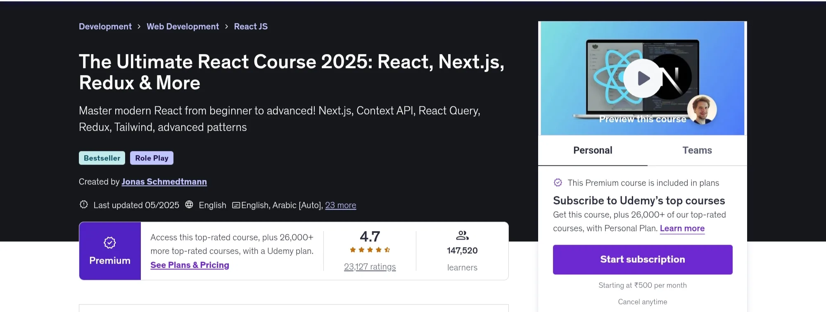Open the Web Development breadcrumb
Screen dimensions: 826x312
click(183, 26)
